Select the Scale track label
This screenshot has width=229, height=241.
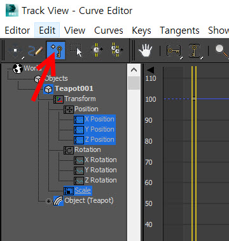pyautogui.click(x=83, y=190)
